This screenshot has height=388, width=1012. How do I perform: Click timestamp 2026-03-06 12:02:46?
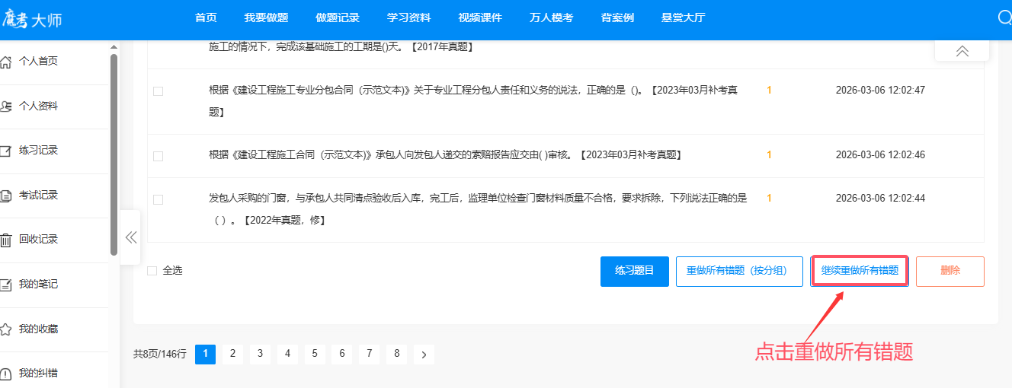[x=880, y=155]
